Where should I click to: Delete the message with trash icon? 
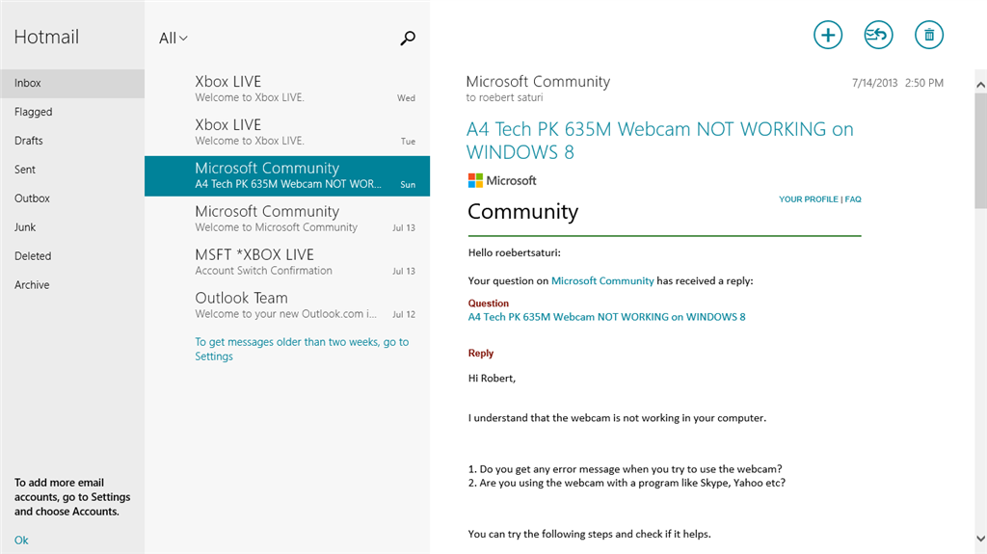(929, 35)
